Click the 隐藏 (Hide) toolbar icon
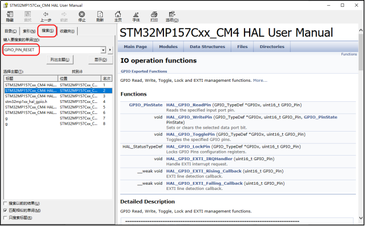This screenshot has width=365, height=226. pos(10,17)
